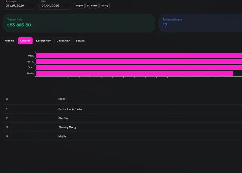Switch to the Saatlik tab

pos(80,41)
